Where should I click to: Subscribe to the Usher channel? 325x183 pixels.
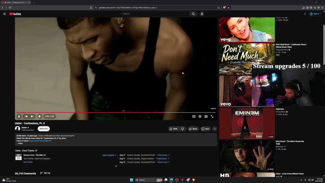tap(44, 129)
